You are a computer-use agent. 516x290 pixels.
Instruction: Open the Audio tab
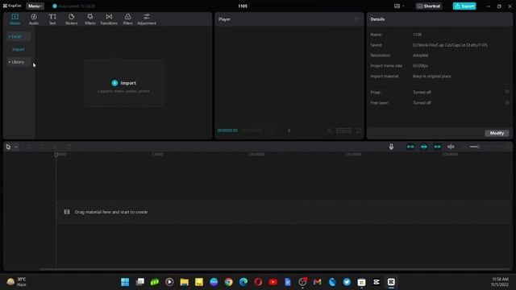coord(34,19)
